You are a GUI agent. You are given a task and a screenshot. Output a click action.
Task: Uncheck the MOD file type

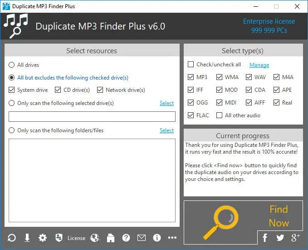click(219, 90)
